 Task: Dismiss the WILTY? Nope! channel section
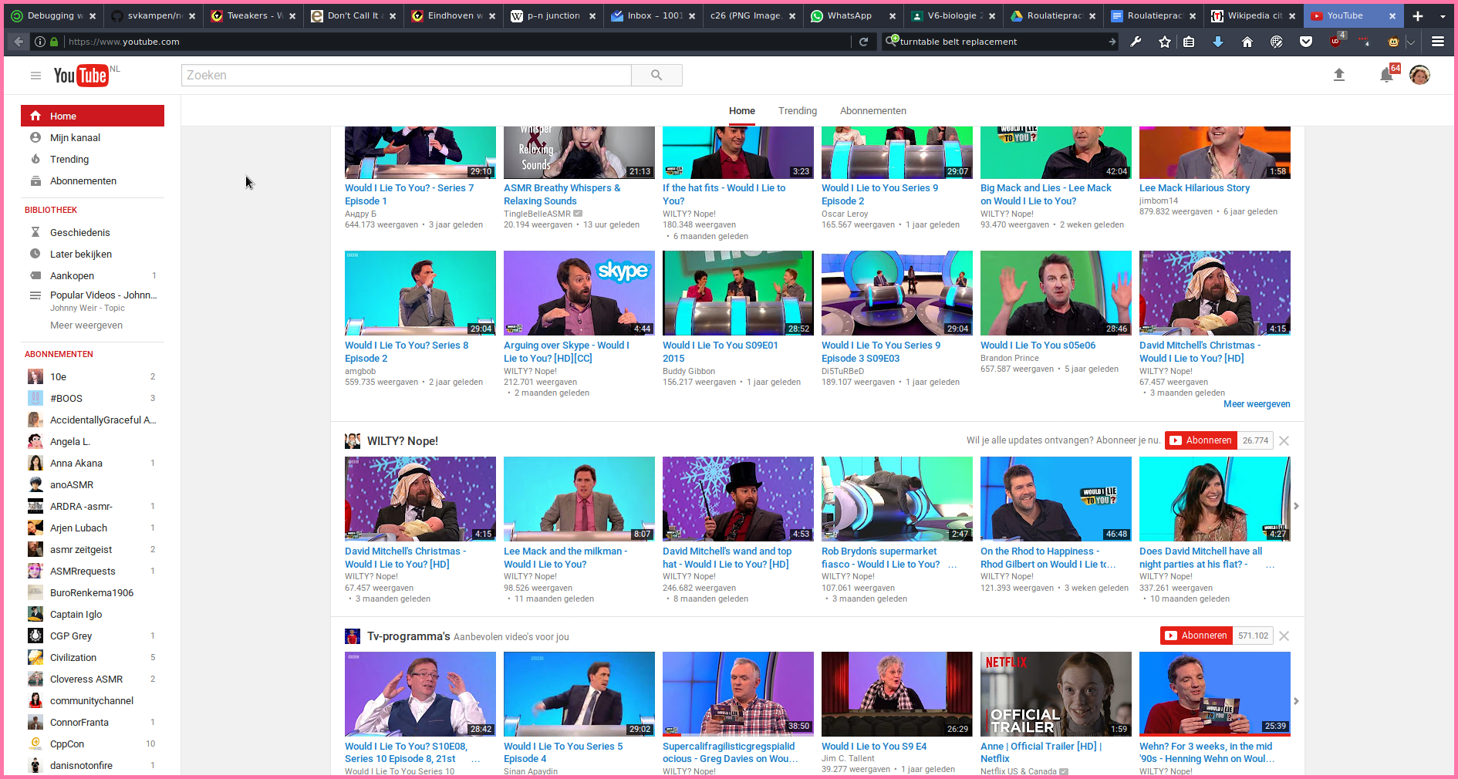pyautogui.click(x=1284, y=441)
